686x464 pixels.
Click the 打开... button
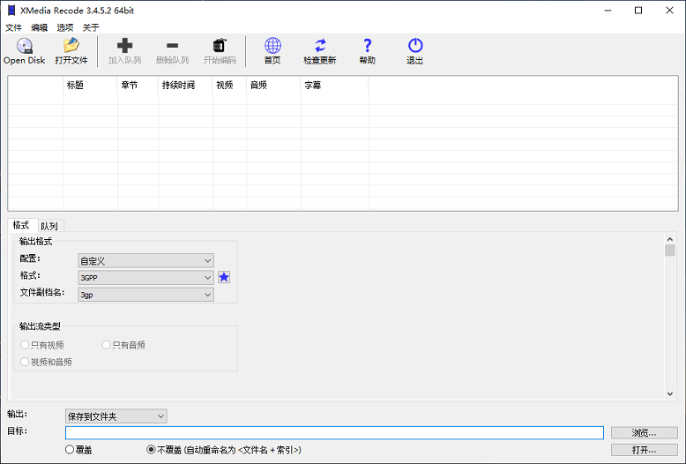click(x=644, y=450)
